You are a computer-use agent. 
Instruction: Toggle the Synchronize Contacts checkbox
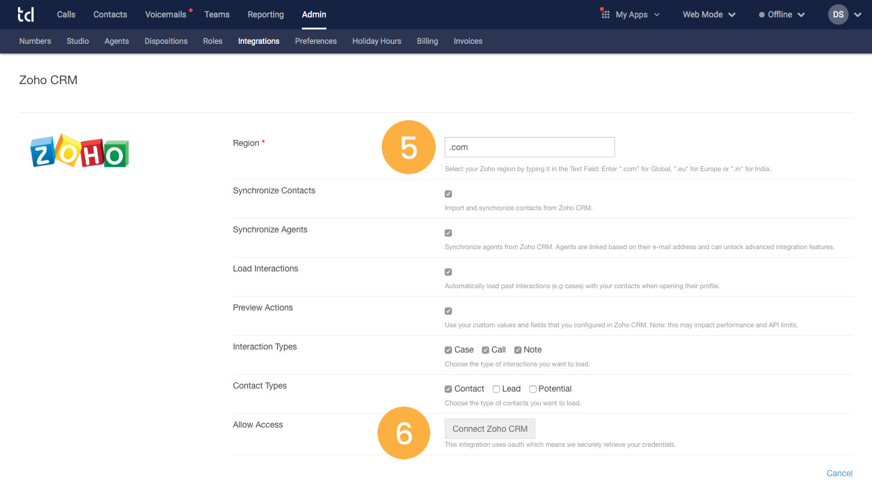(x=448, y=194)
